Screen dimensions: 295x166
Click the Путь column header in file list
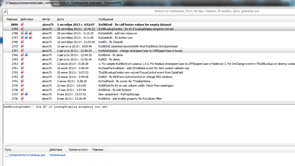point(8,150)
